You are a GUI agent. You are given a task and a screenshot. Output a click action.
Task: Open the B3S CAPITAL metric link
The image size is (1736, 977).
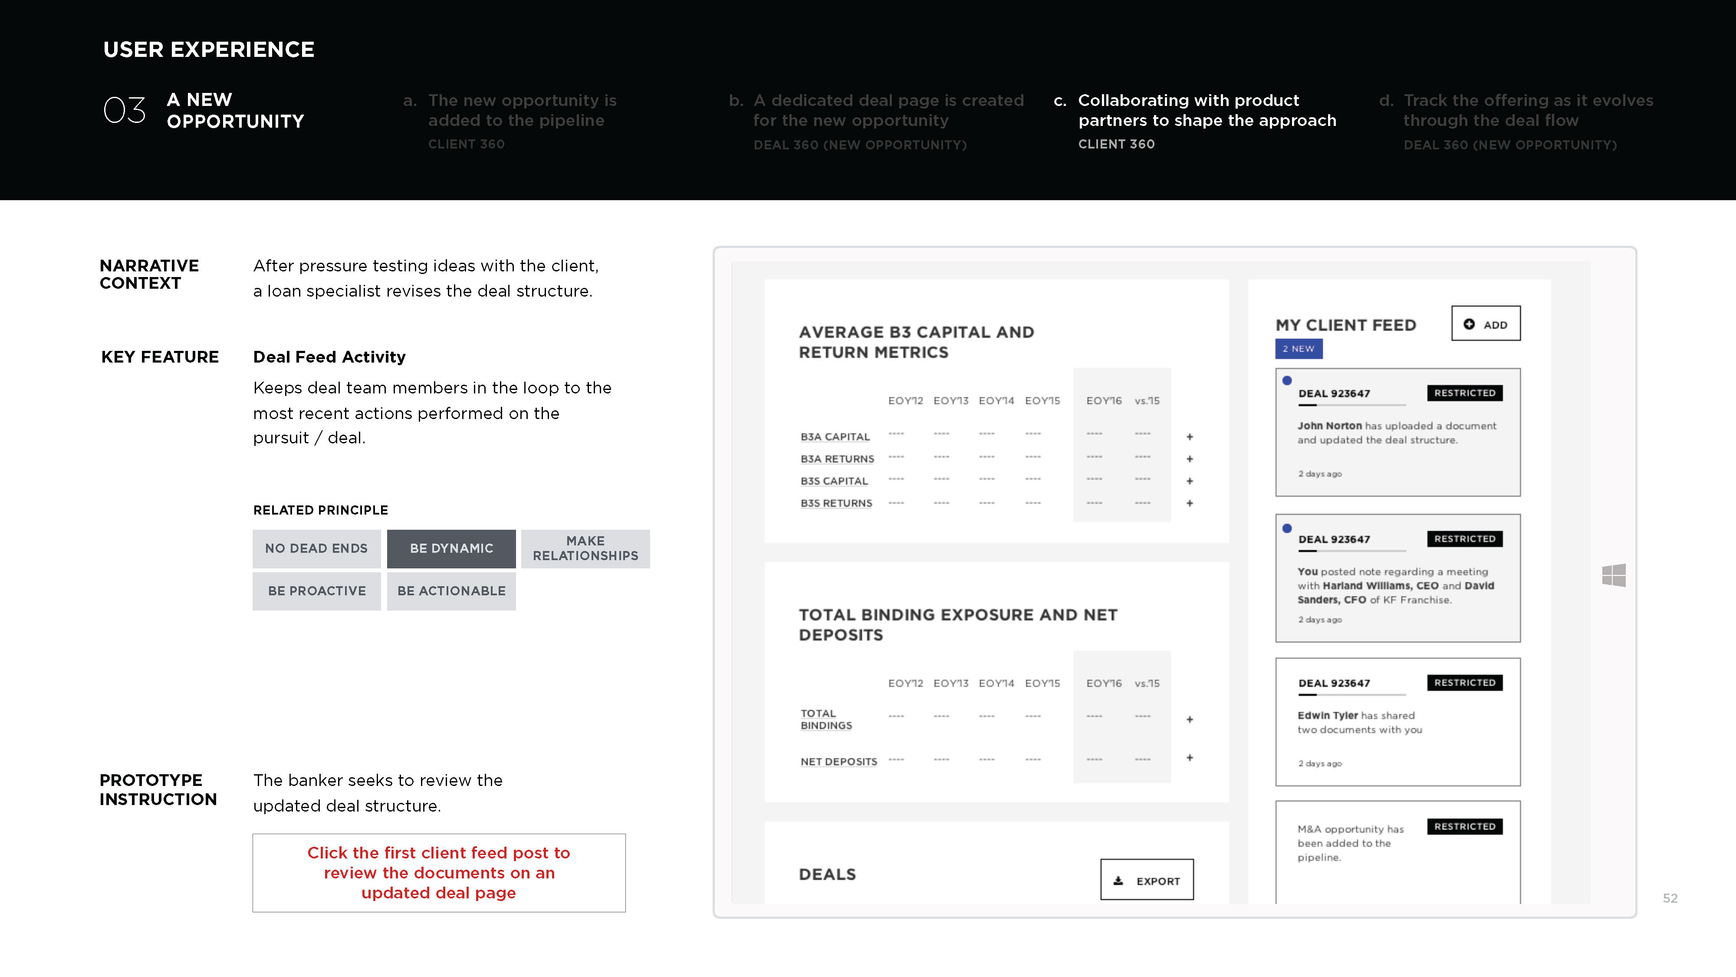834,482
